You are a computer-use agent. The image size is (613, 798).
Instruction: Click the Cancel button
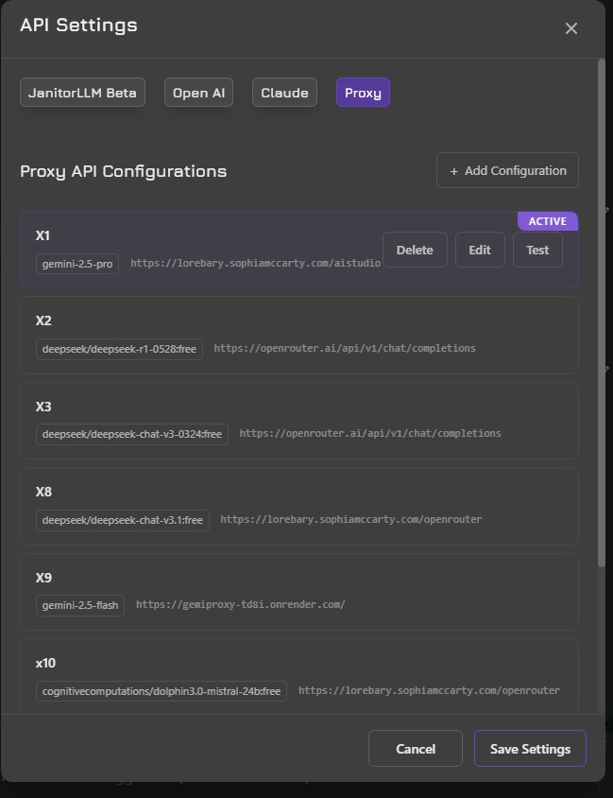[415, 749]
